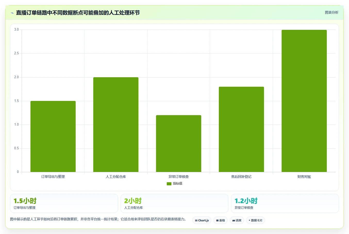
Task: Click the 财务对账 axis label
Action: click(x=304, y=177)
